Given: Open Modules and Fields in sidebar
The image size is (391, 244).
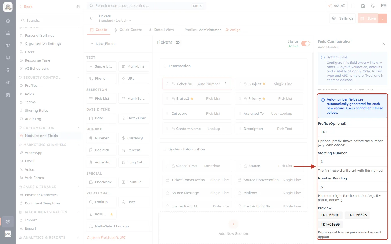Looking at the screenshot, I should point(49,136).
